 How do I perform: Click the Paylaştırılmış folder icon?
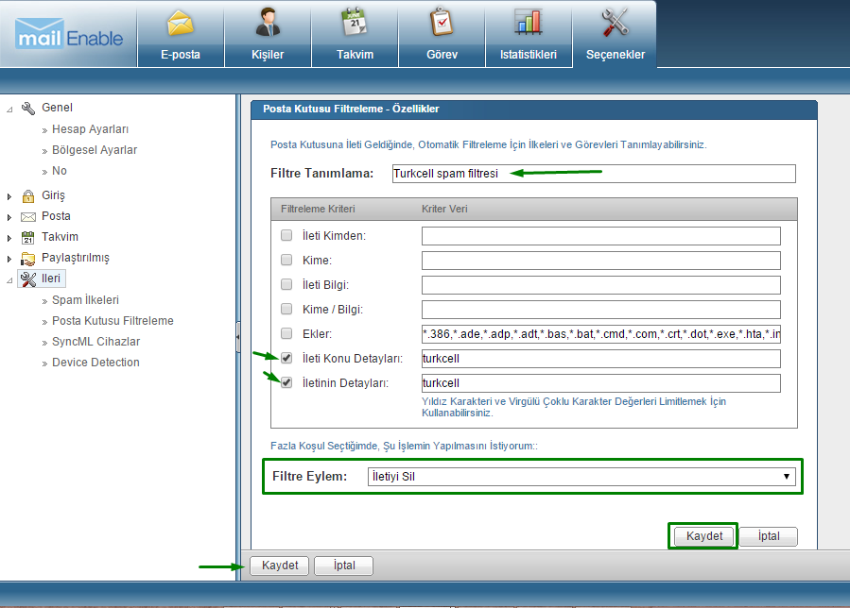[x=28, y=259]
